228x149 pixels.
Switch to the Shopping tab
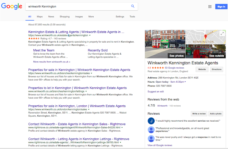pos(64,17)
